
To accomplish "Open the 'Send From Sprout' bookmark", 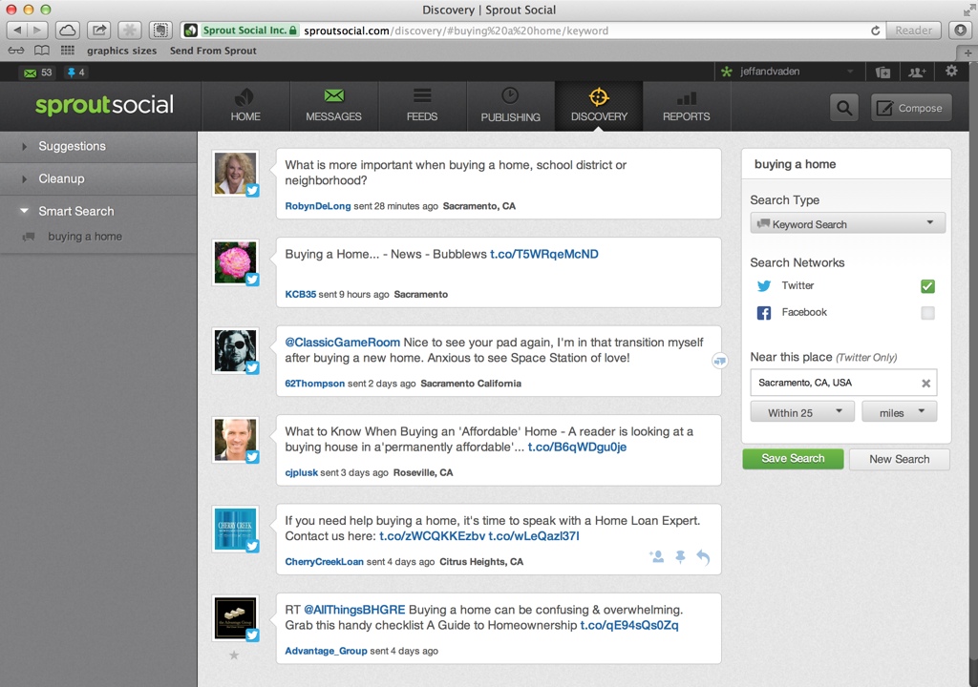I will pos(213,52).
